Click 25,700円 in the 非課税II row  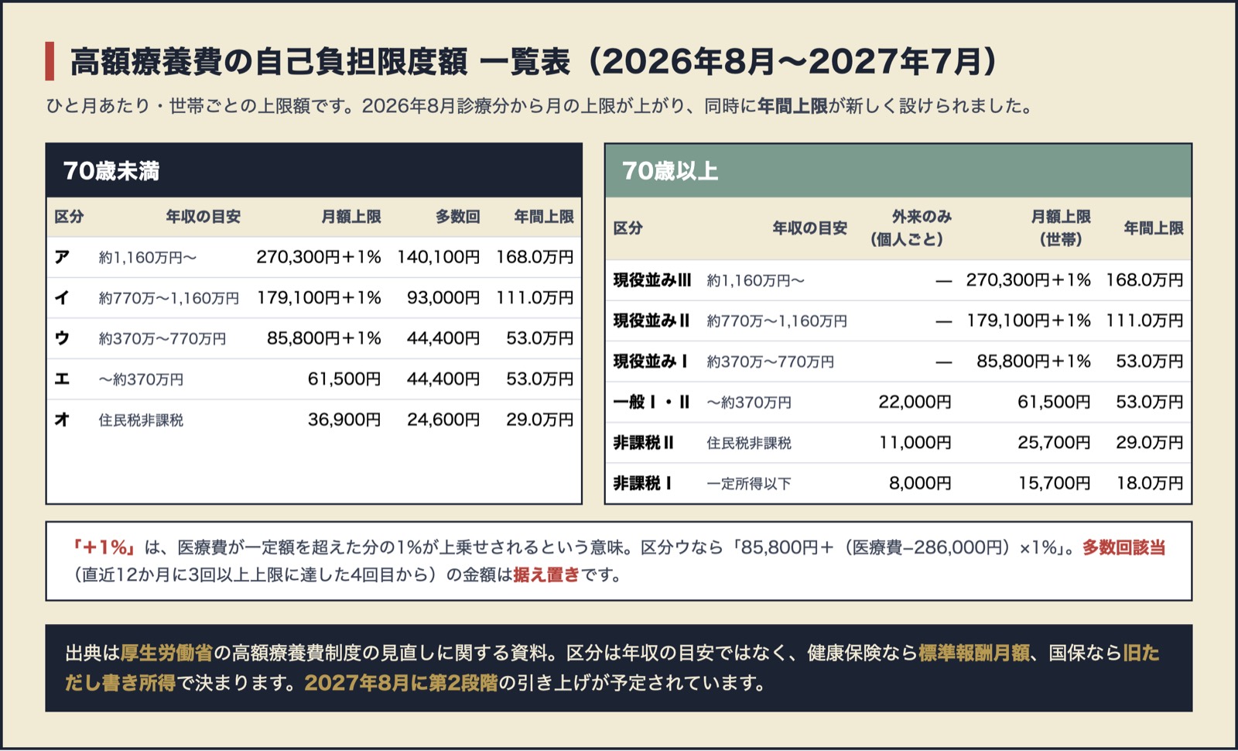click(1054, 443)
